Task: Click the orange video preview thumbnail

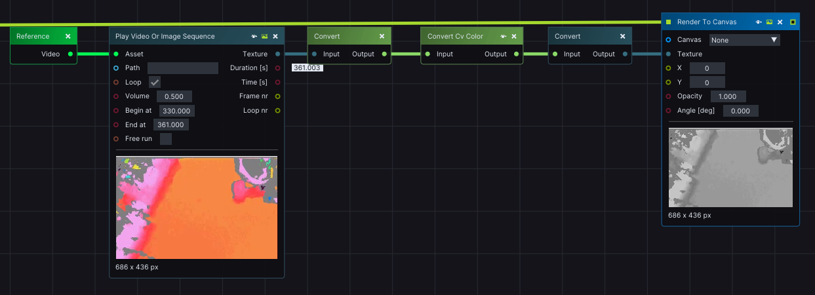Action: pyautogui.click(x=197, y=207)
